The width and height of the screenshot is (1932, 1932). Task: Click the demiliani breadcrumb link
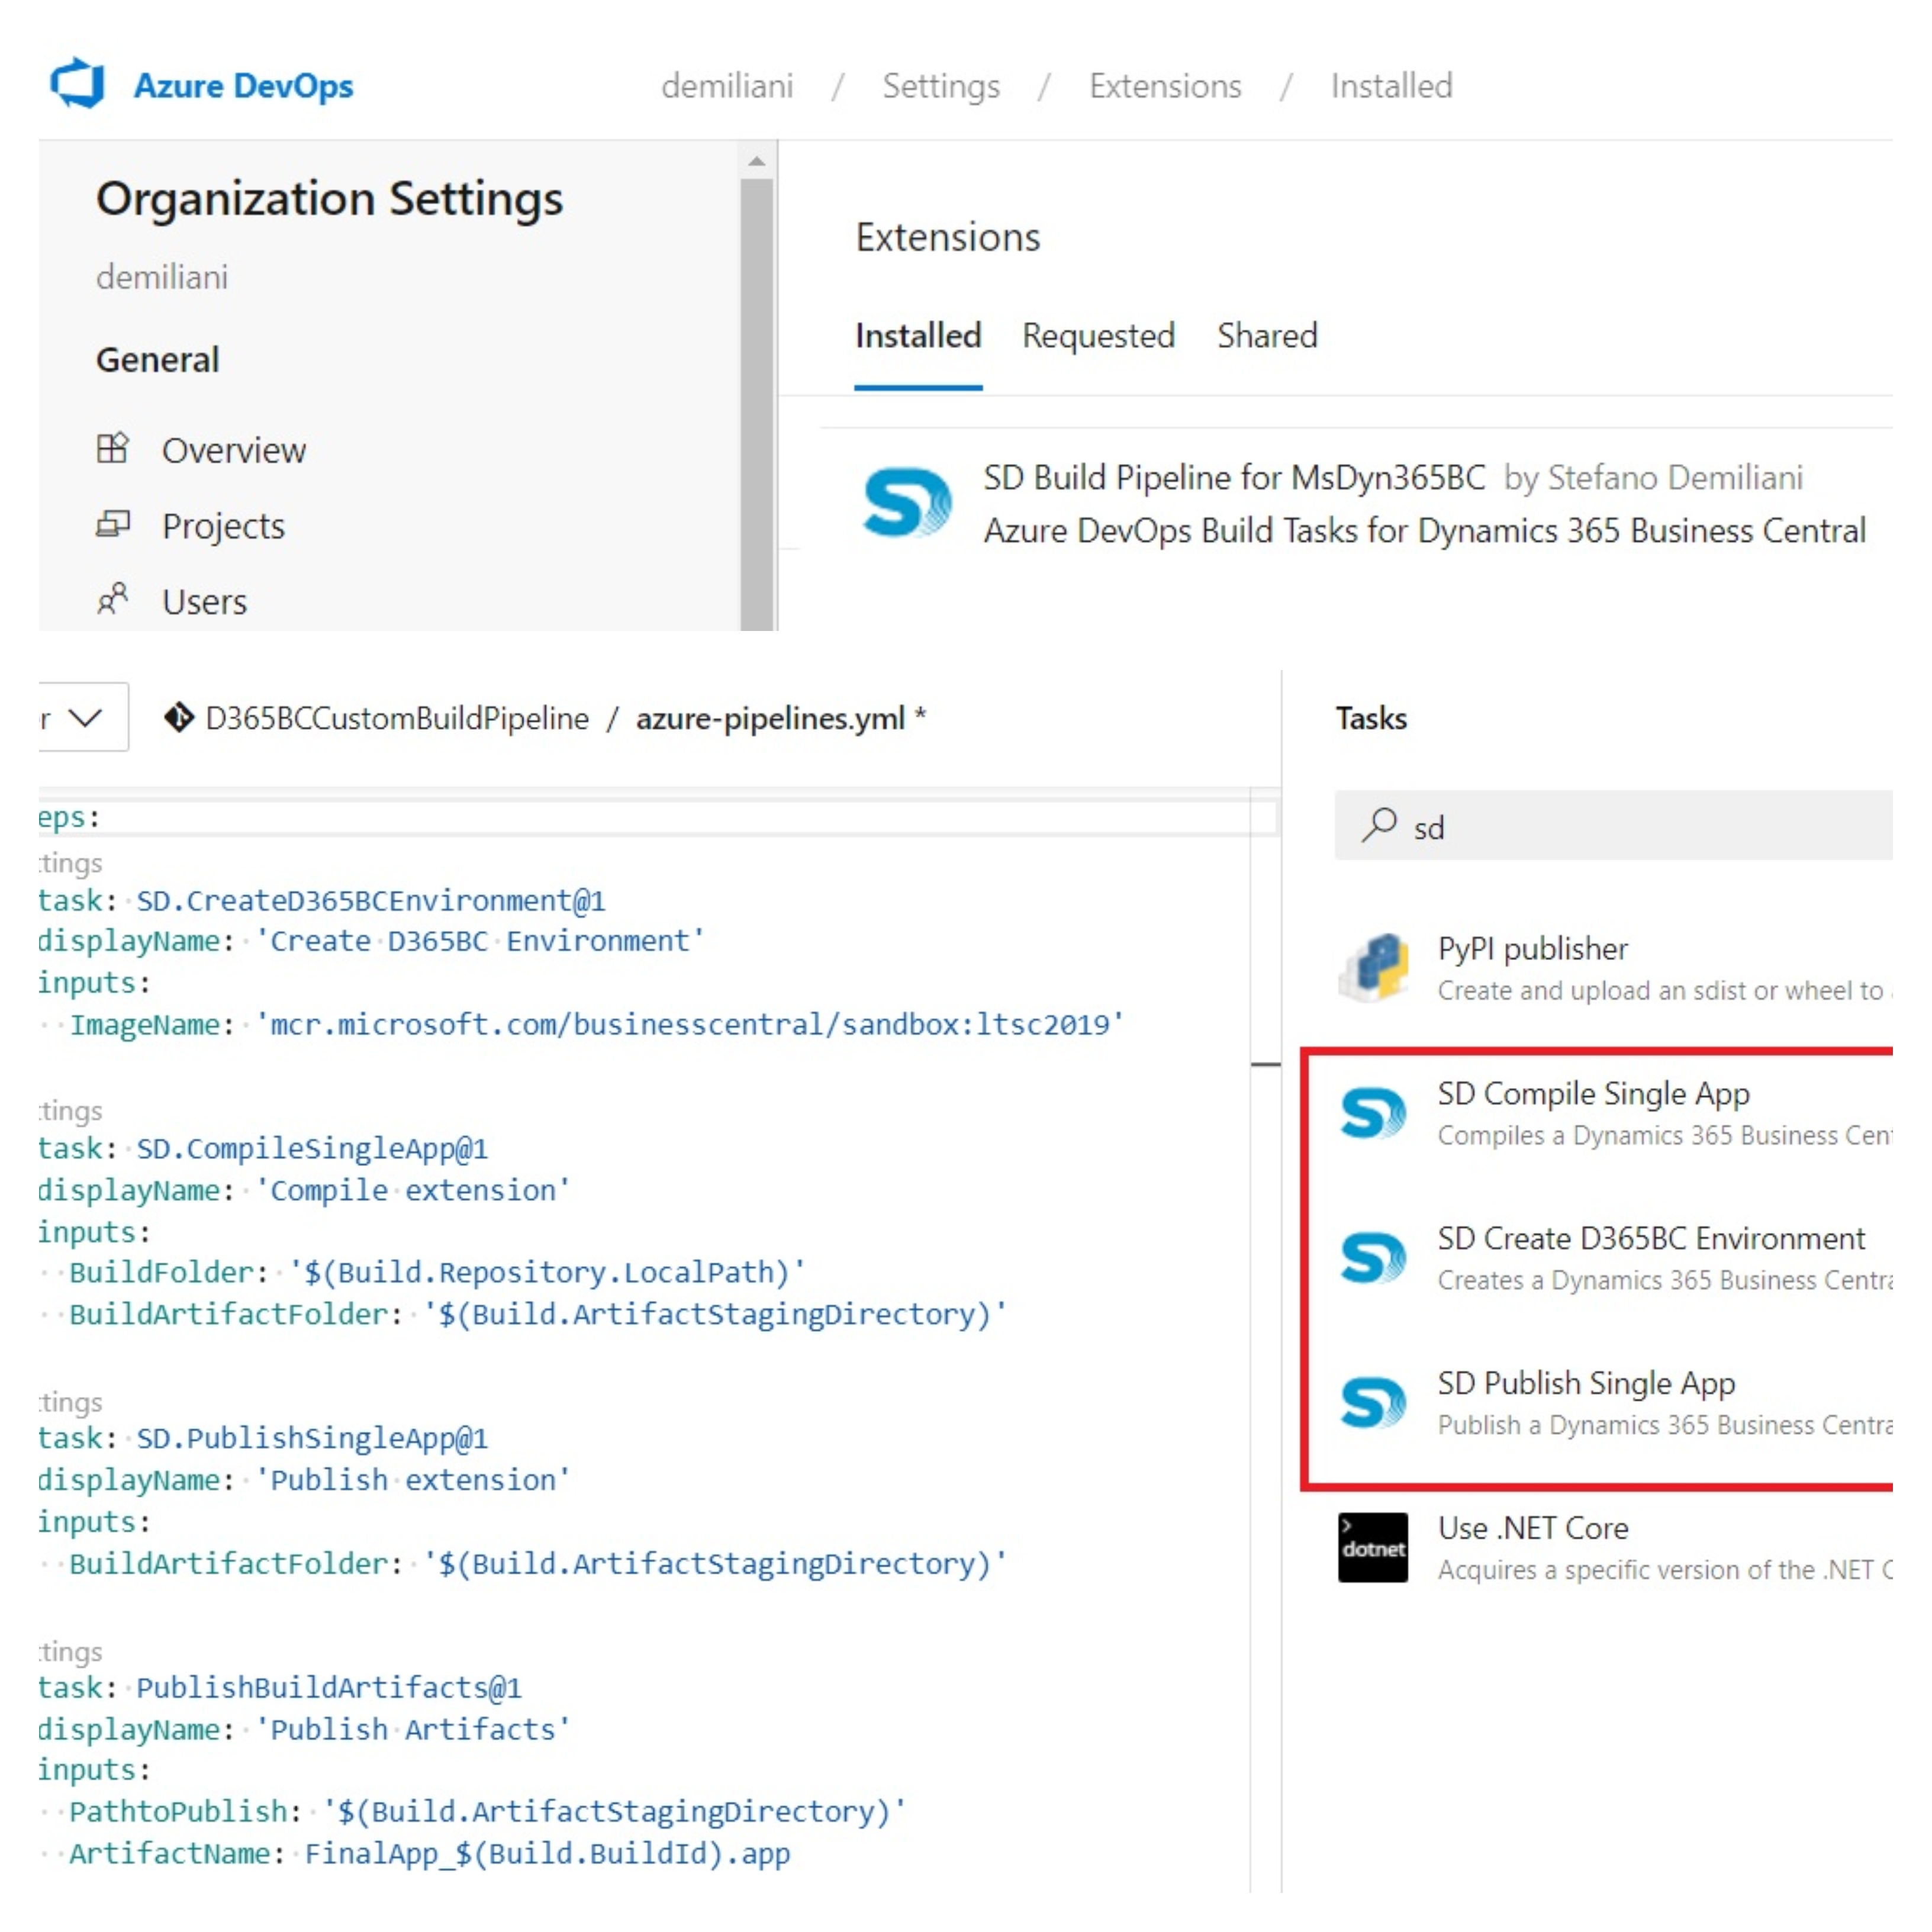pyautogui.click(x=727, y=86)
